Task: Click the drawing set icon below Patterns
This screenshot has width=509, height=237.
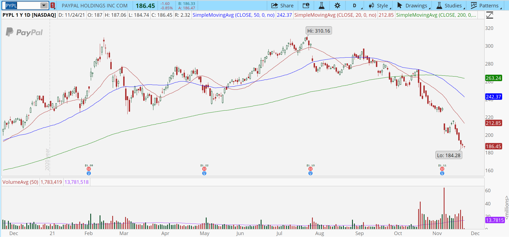Action: tap(490, 15)
